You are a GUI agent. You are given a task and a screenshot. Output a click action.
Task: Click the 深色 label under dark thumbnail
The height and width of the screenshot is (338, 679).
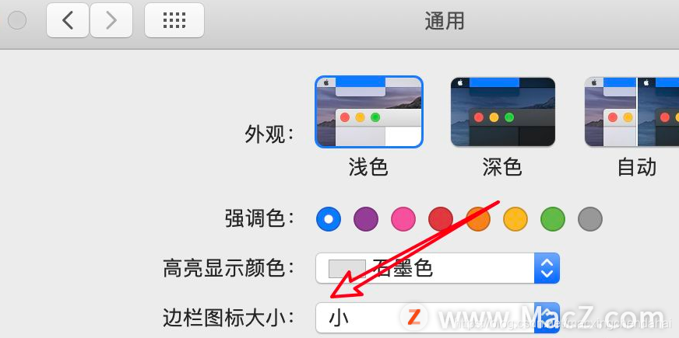pos(502,167)
